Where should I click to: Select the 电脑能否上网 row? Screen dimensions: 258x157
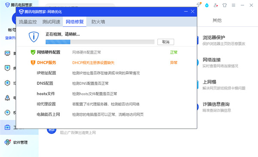[107, 114]
